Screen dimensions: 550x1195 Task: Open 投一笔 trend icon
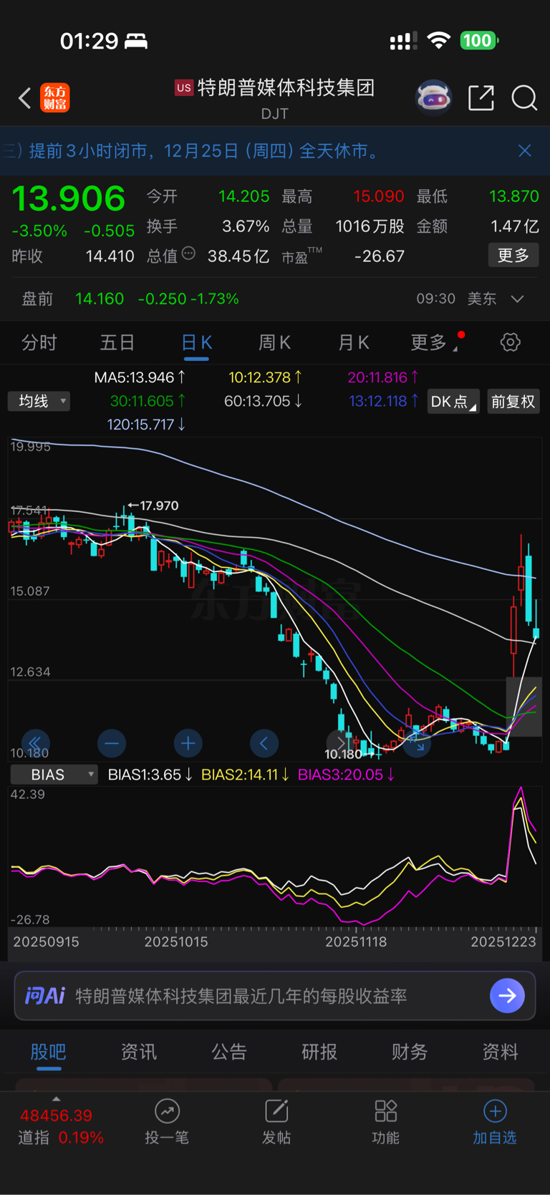[167, 1122]
